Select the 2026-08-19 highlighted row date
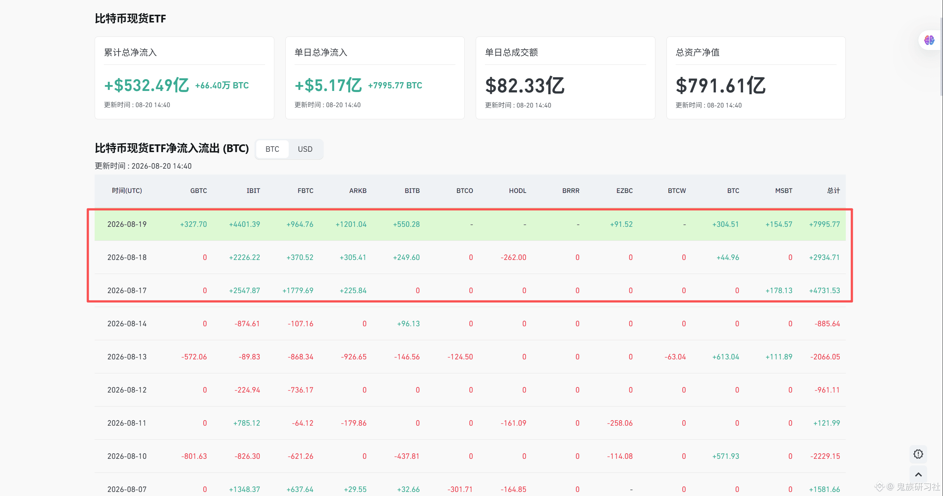This screenshot has width=943, height=496. [x=127, y=224]
